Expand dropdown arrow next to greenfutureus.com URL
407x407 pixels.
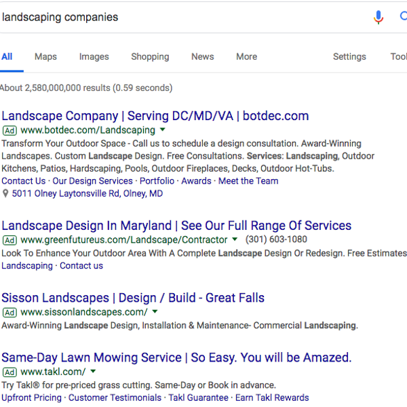(x=235, y=239)
